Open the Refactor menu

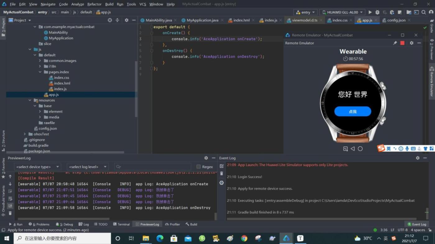coord(94,4)
